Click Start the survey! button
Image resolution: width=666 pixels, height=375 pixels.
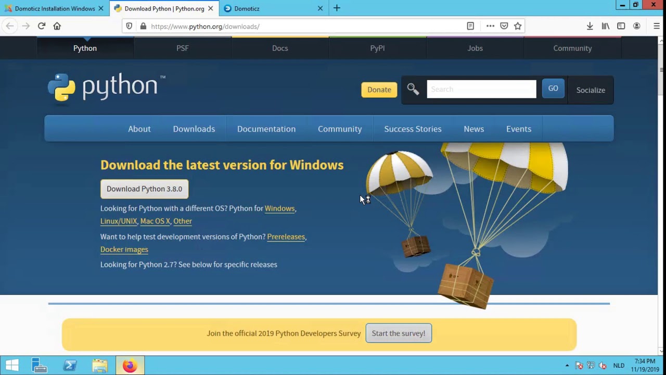(x=399, y=333)
